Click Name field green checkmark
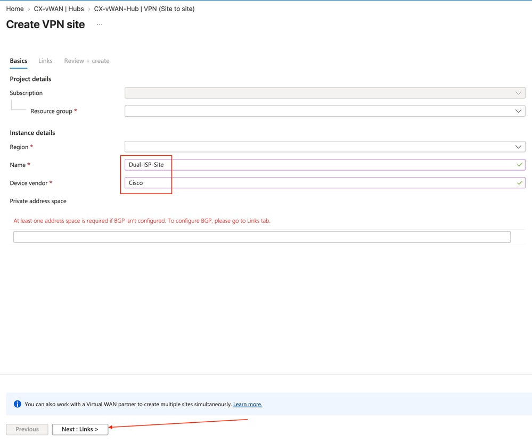 pyautogui.click(x=519, y=164)
